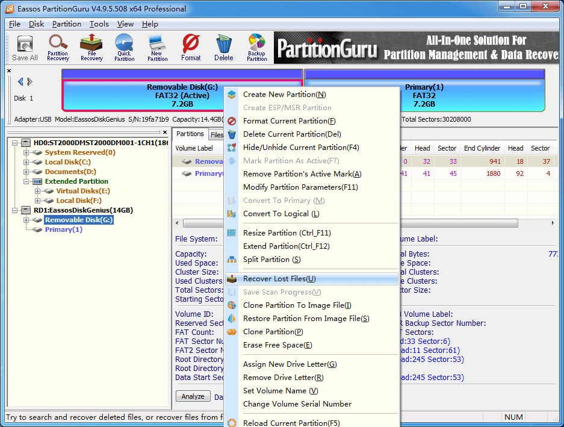
Task: Choose Assign New Drive Letter(G)
Action: tap(312, 364)
